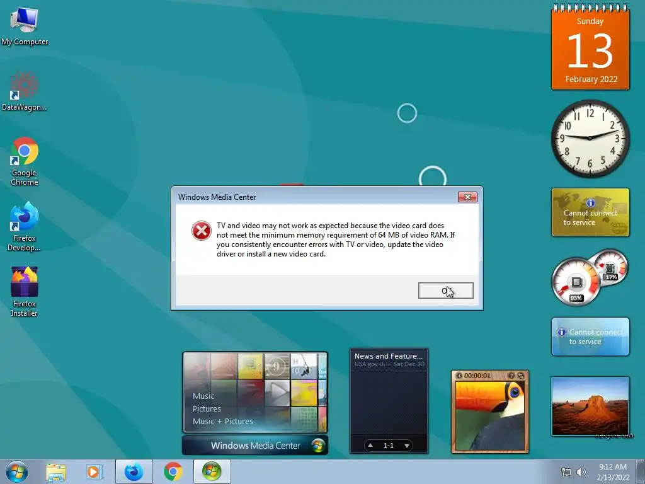Click the taskbar clock showing 9:12 AM
This screenshot has width=645, height=484.
(613, 471)
